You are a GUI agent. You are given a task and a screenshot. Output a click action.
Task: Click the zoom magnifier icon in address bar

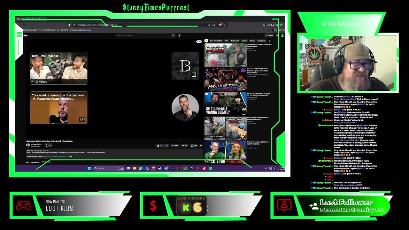click(x=209, y=25)
